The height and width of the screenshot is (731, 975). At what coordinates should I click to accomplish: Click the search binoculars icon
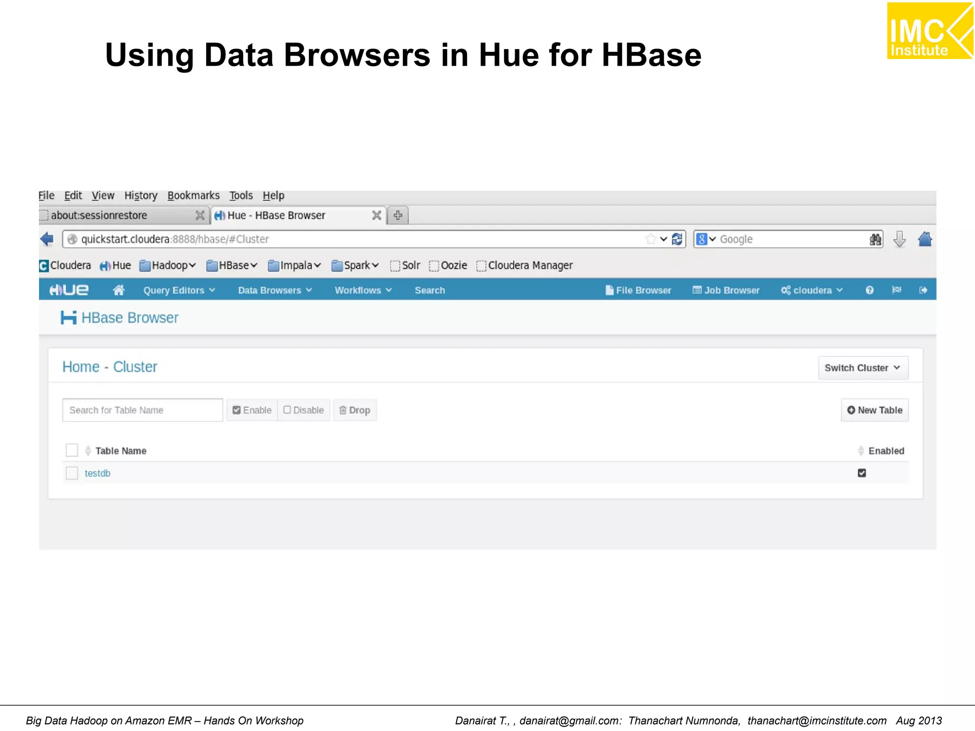[x=875, y=239]
